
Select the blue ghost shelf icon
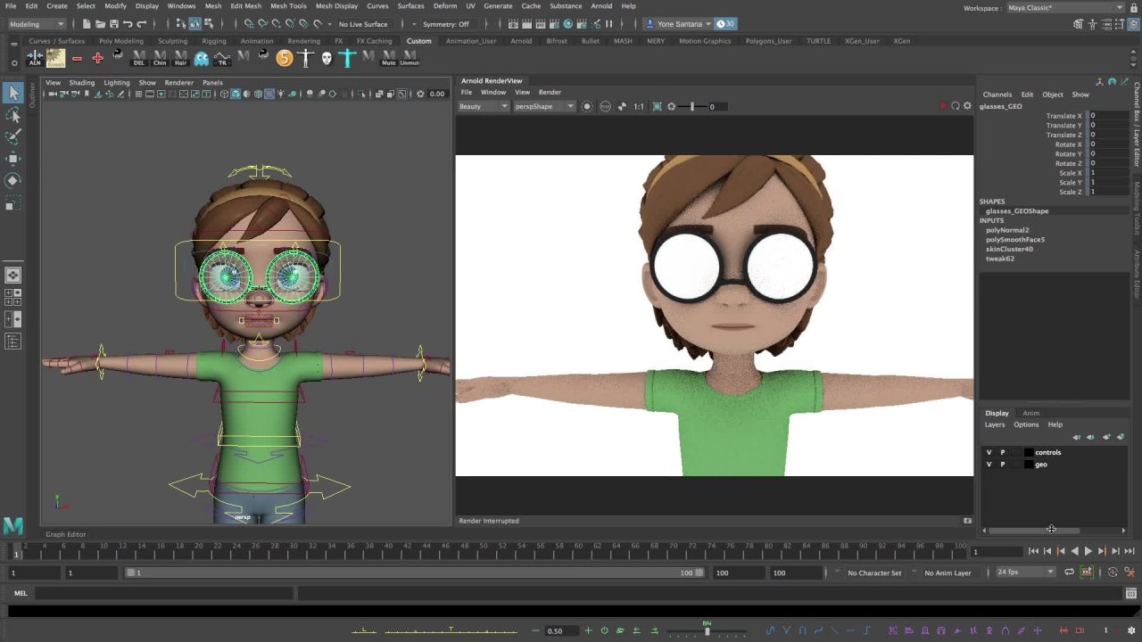click(202, 58)
